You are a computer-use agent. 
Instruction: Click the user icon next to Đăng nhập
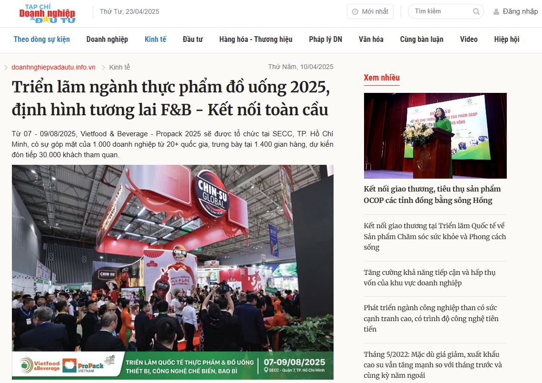tap(496, 12)
